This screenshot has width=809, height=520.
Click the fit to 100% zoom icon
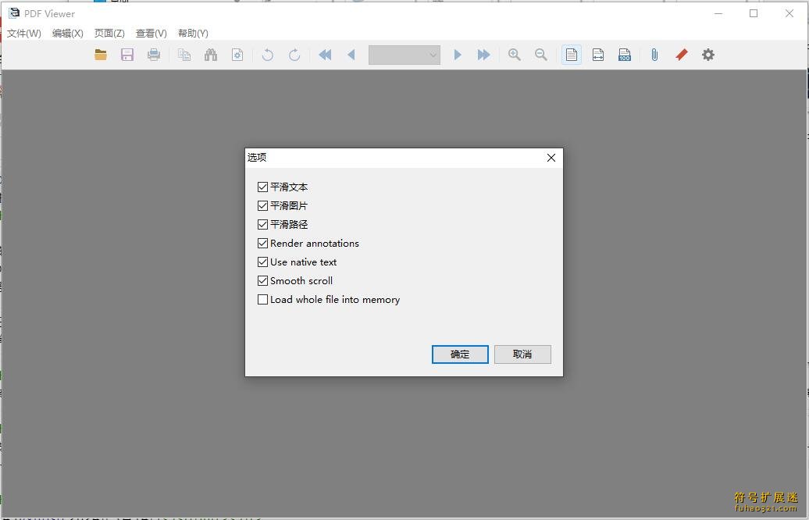[x=624, y=55]
